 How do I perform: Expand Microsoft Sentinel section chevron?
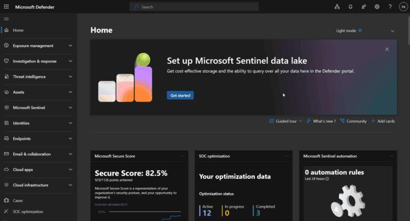[x=70, y=107]
